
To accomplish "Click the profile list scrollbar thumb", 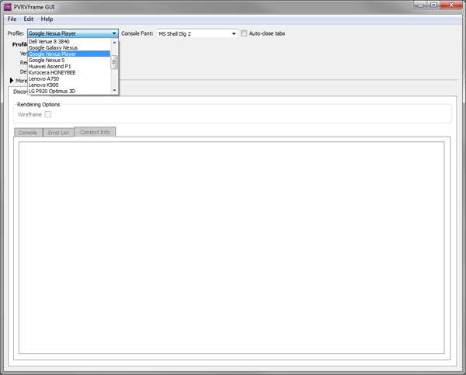I will tap(114, 62).
